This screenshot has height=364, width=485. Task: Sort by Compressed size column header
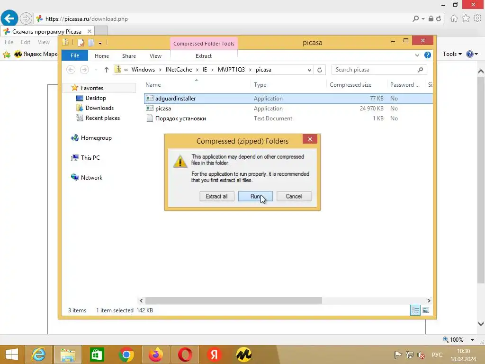[x=357, y=84]
